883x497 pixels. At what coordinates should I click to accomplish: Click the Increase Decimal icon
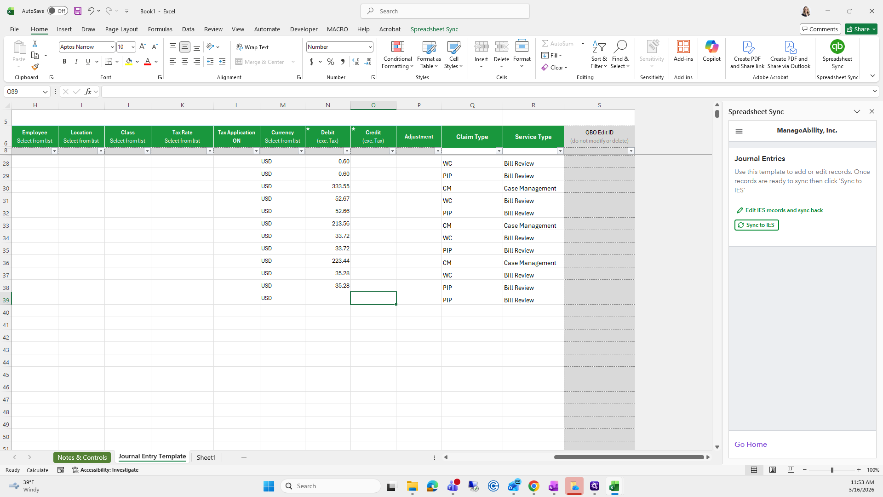pos(355,62)
